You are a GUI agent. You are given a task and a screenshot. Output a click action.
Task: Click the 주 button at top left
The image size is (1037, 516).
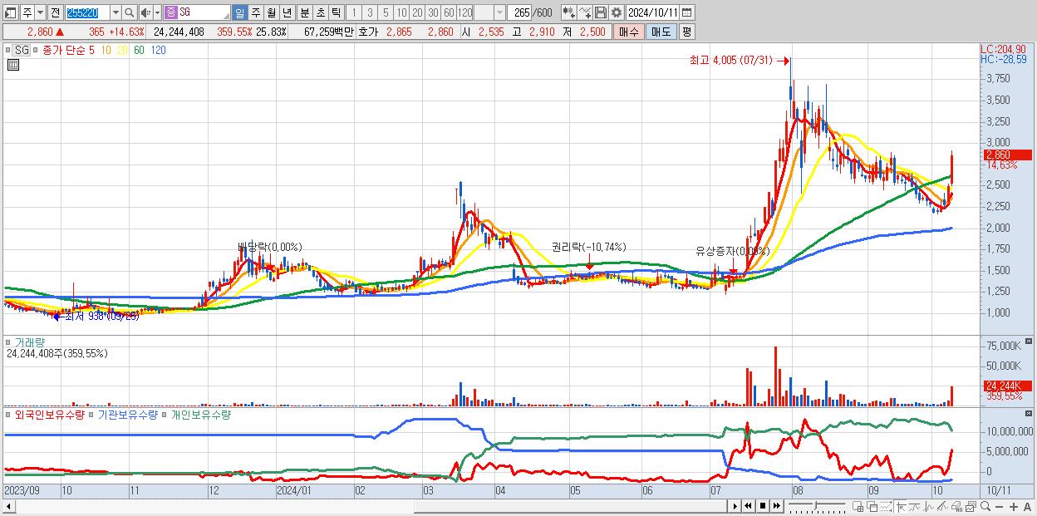pyautogui.click(x=27, y=12)
